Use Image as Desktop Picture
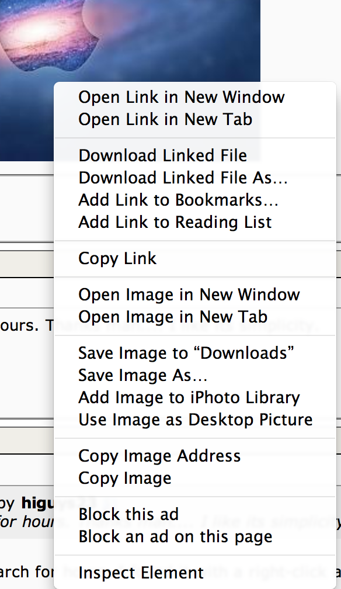Viewport: 341px width, 589px height. (x=195, y=420)
